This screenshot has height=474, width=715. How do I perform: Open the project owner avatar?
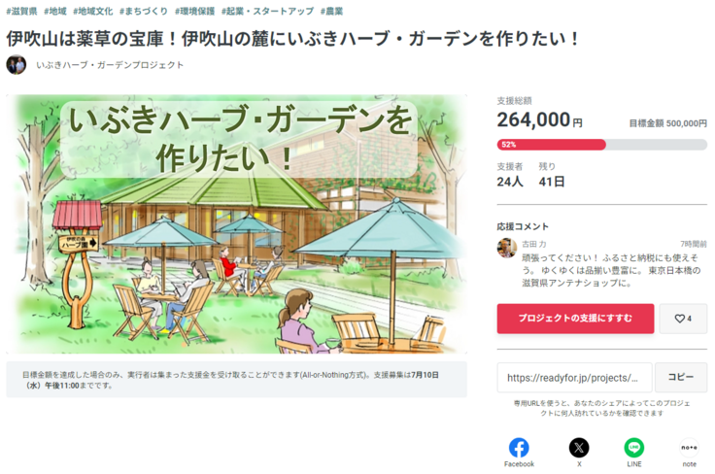pos(16,65)
